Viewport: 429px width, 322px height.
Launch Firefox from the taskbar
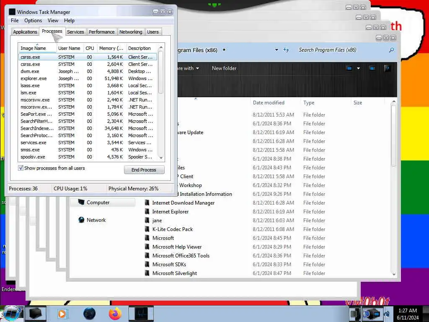click(x=115, y=314)
